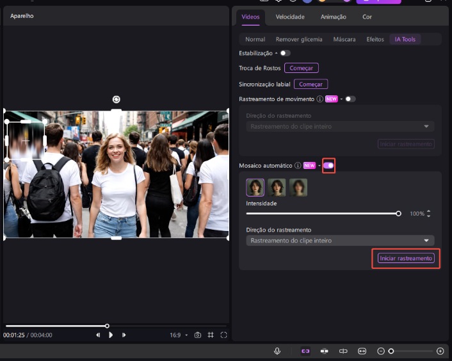This screenshot has width=452, height=361.
Task: Click the play button in the preview
Action: 111,335
